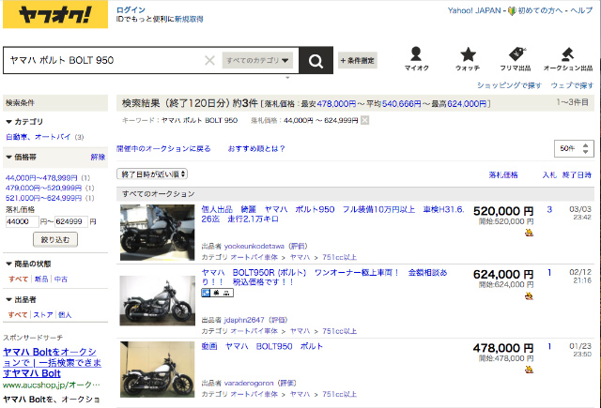The image size is (601, 408).
Task: Open すべてのカテゴリ dropdown
Action: [257, 60]
